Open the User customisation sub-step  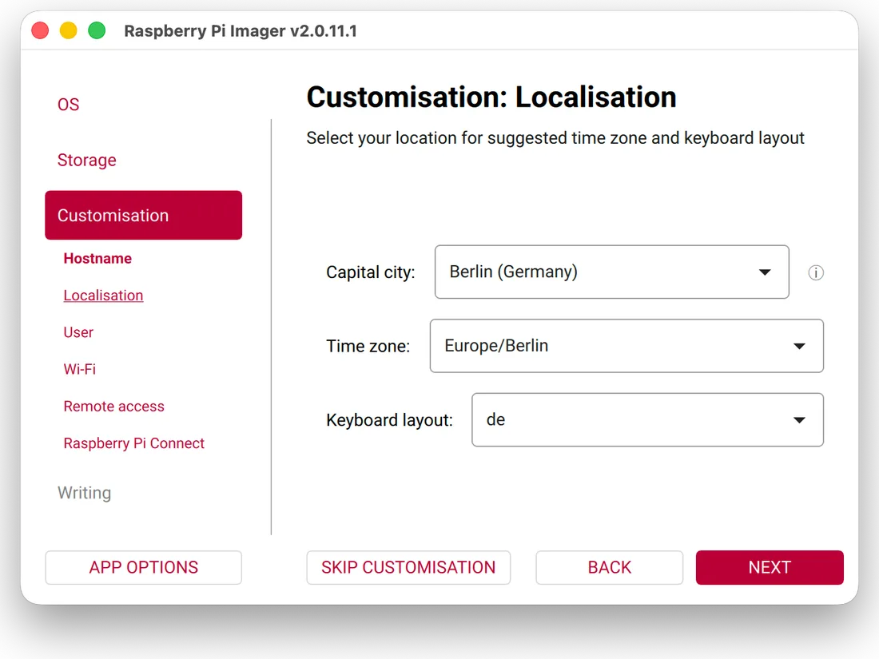(x=78, y=332)
